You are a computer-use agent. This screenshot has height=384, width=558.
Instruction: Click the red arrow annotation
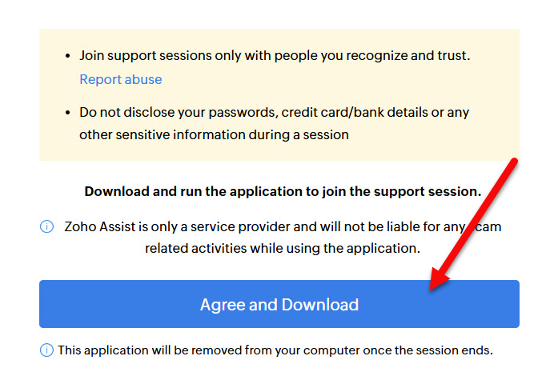(474, 224)
